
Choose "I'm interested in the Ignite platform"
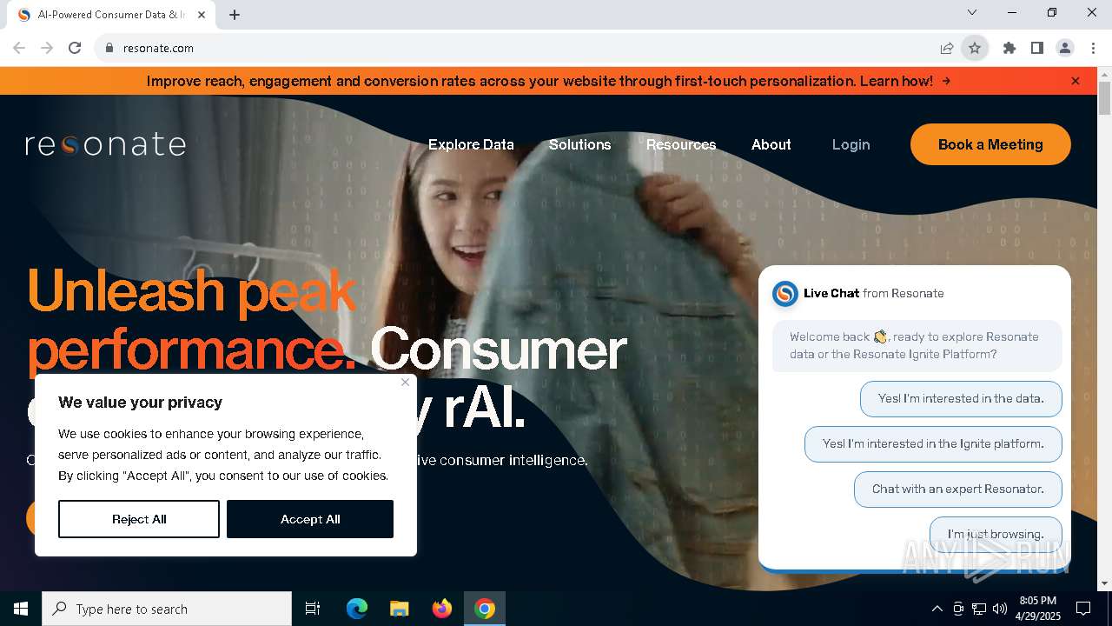(x=933, y=444)
